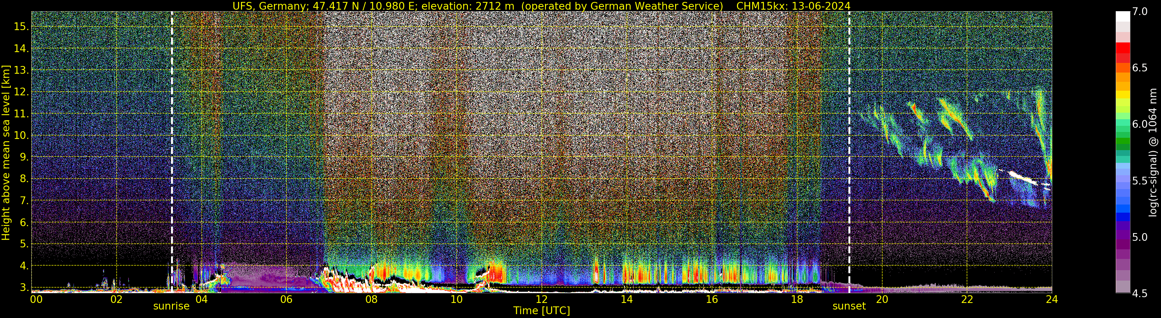1161x318 pixels.
Task: Click the white dashed sunrise line
Action: click(172, 152)
